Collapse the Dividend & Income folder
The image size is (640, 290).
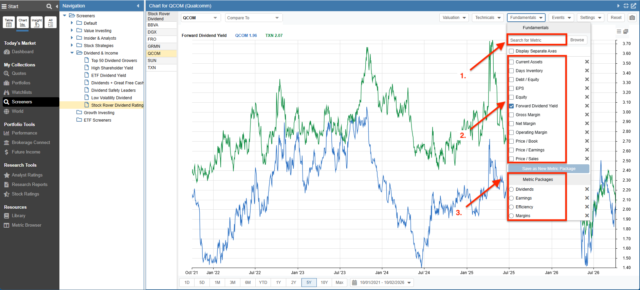coord(72,53)
